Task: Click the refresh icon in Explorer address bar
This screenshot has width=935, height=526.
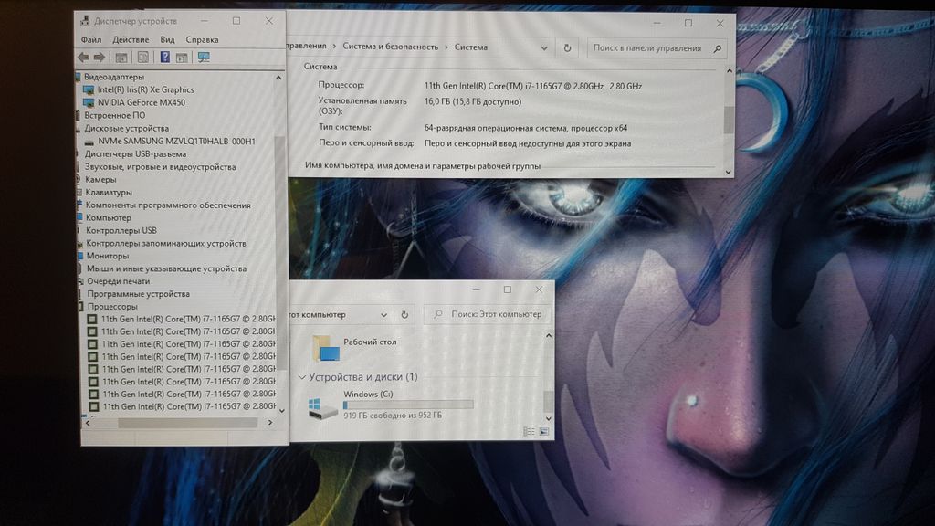Action: pos(405,315)
